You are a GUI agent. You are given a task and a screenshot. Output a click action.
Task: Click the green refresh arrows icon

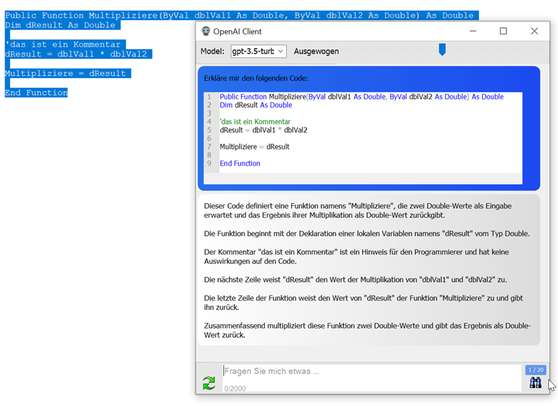[209, 383]
